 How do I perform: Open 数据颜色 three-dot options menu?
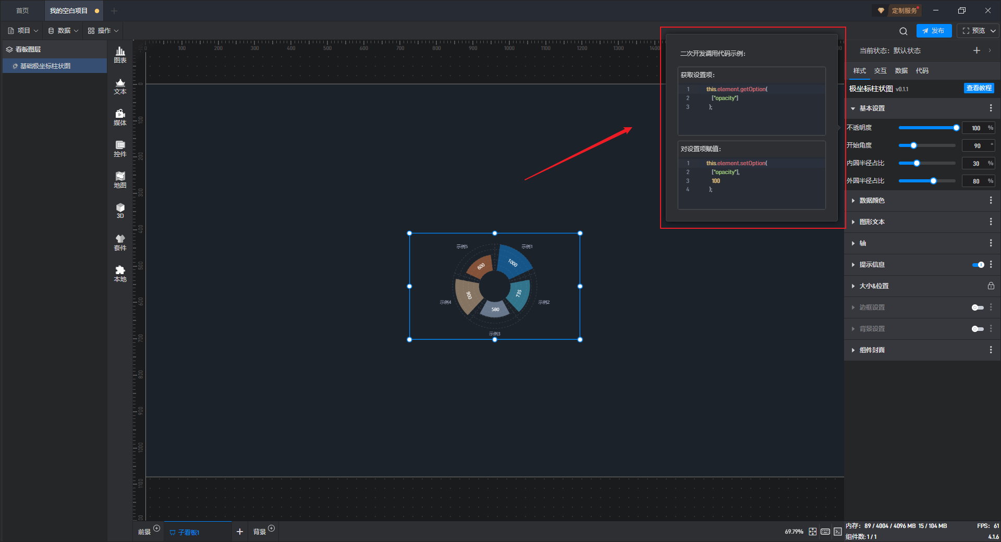(991, 200)
